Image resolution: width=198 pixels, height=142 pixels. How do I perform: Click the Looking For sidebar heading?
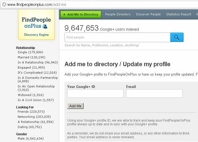tap(25, 107)
